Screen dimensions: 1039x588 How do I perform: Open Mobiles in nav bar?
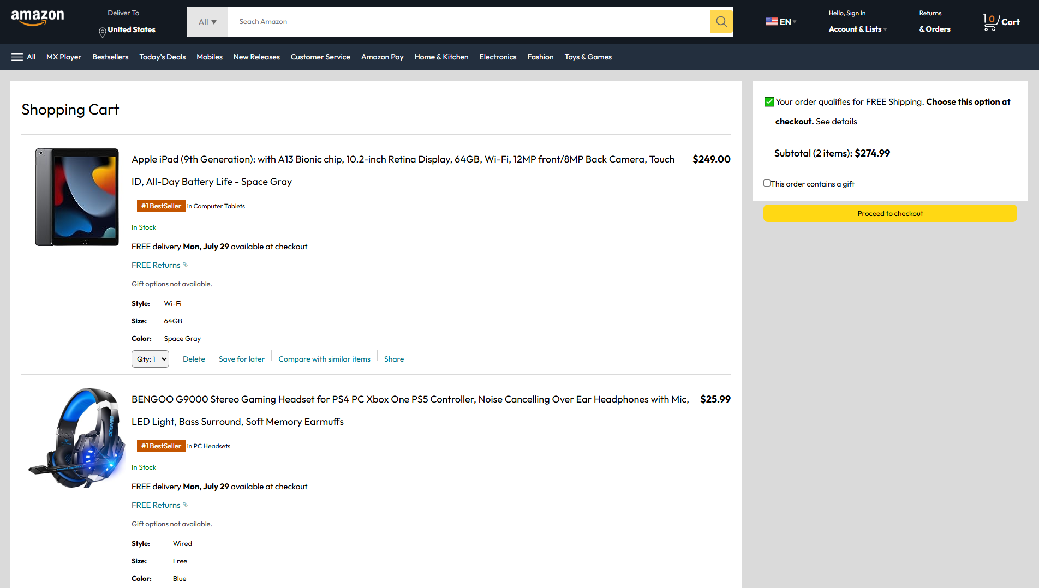tap(210, 57)
